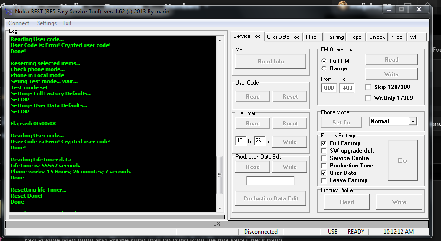Screen dimensions: 441x241
Task: Click log line 'Reset Done!'
Action: [26, 196]
